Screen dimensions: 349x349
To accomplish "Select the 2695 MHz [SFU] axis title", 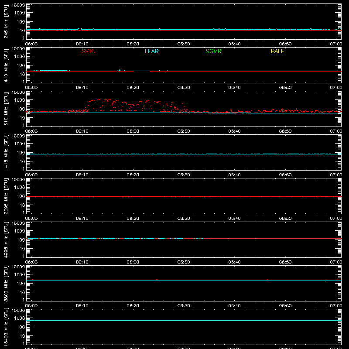I will (6, 196).
